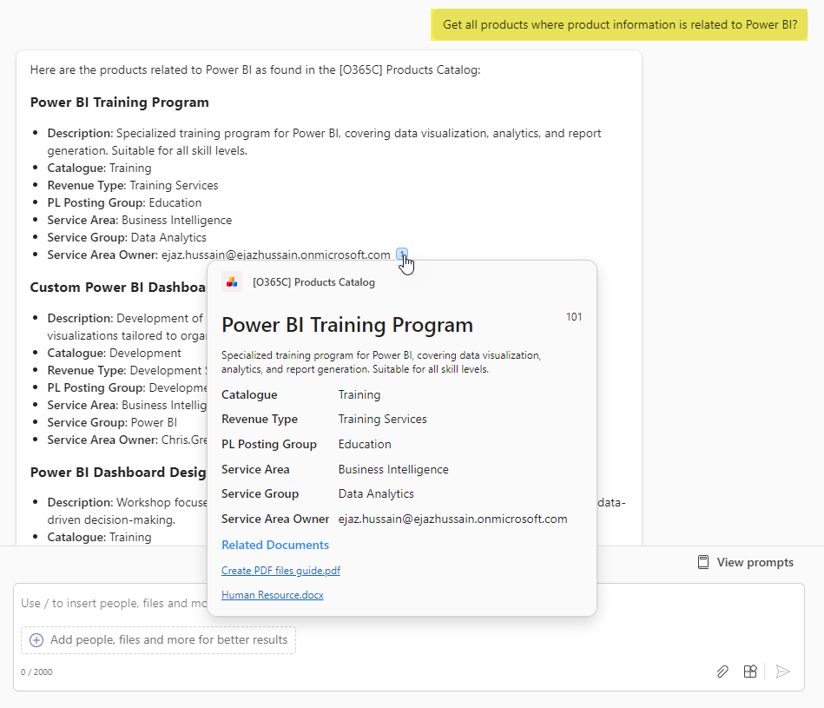Click the Related Documents heading link
Screen dimensions: 824x708
pos(275,545)
